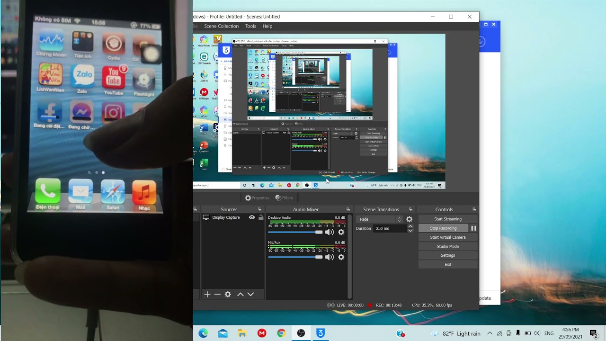
Task: Click Start Virtual Camera button
Action: [448, 237]
